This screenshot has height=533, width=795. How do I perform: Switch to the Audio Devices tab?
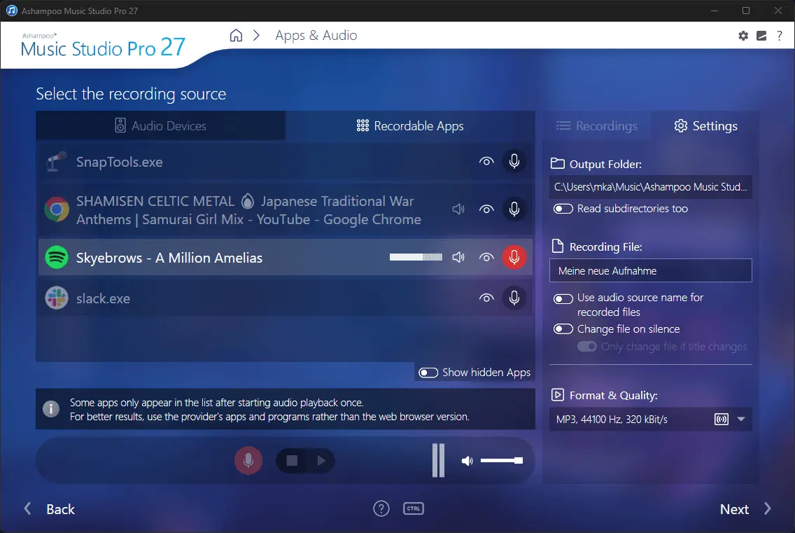161,126
